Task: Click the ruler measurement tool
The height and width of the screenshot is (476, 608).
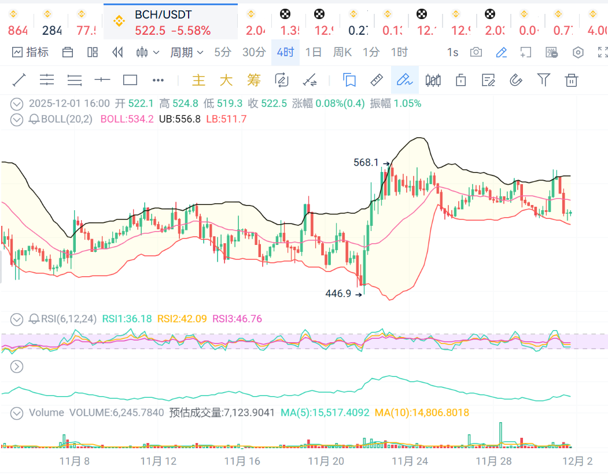Action: pos(377,80)
